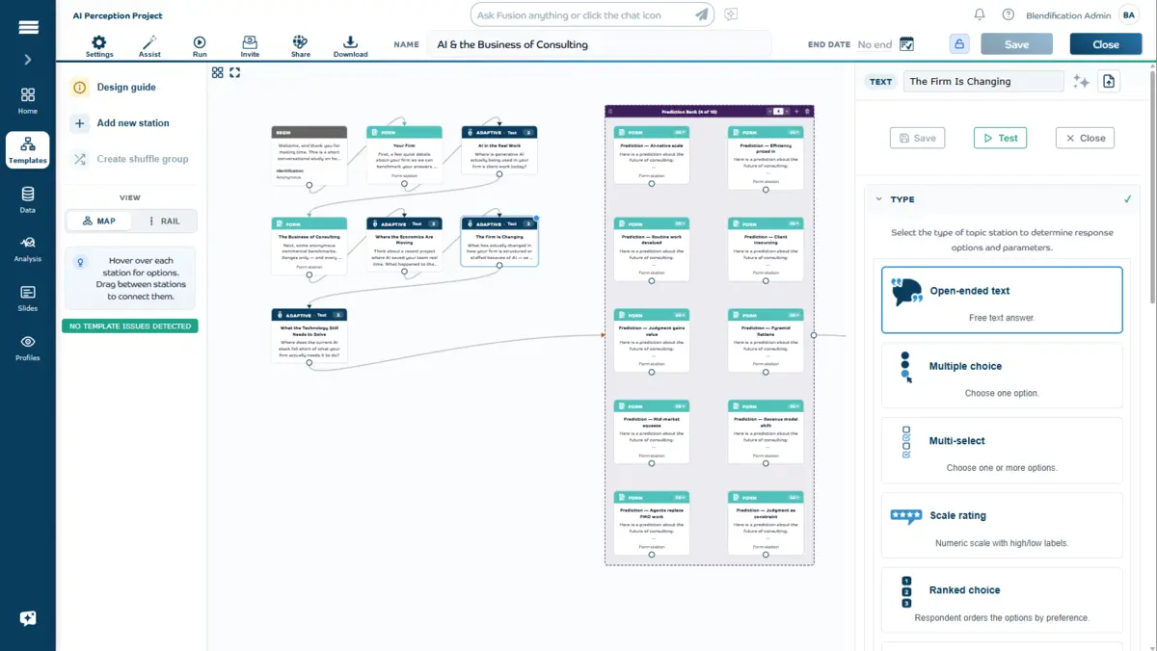Launch the Assist magic wand
Screen dimensions: 1157x651
coord(149,46)
